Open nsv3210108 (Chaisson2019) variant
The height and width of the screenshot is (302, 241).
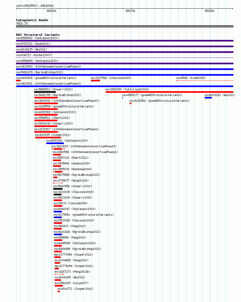pyautogui.click(x=74, y=192)
